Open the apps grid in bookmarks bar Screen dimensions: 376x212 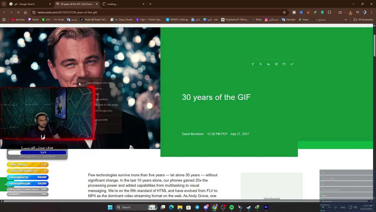pos(4,20)
